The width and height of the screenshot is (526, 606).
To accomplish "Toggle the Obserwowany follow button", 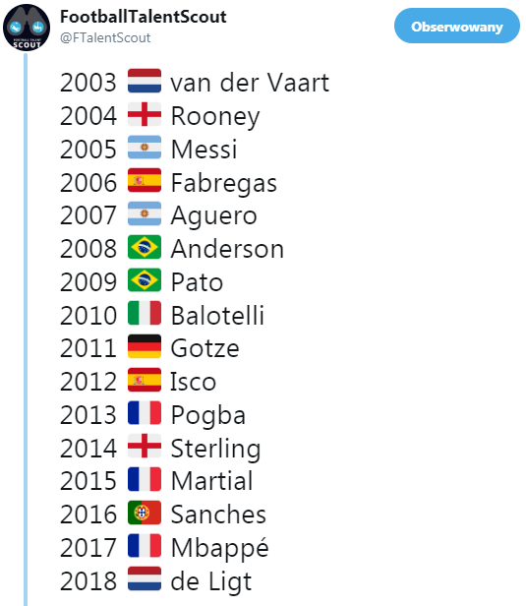I will (457, 26).
